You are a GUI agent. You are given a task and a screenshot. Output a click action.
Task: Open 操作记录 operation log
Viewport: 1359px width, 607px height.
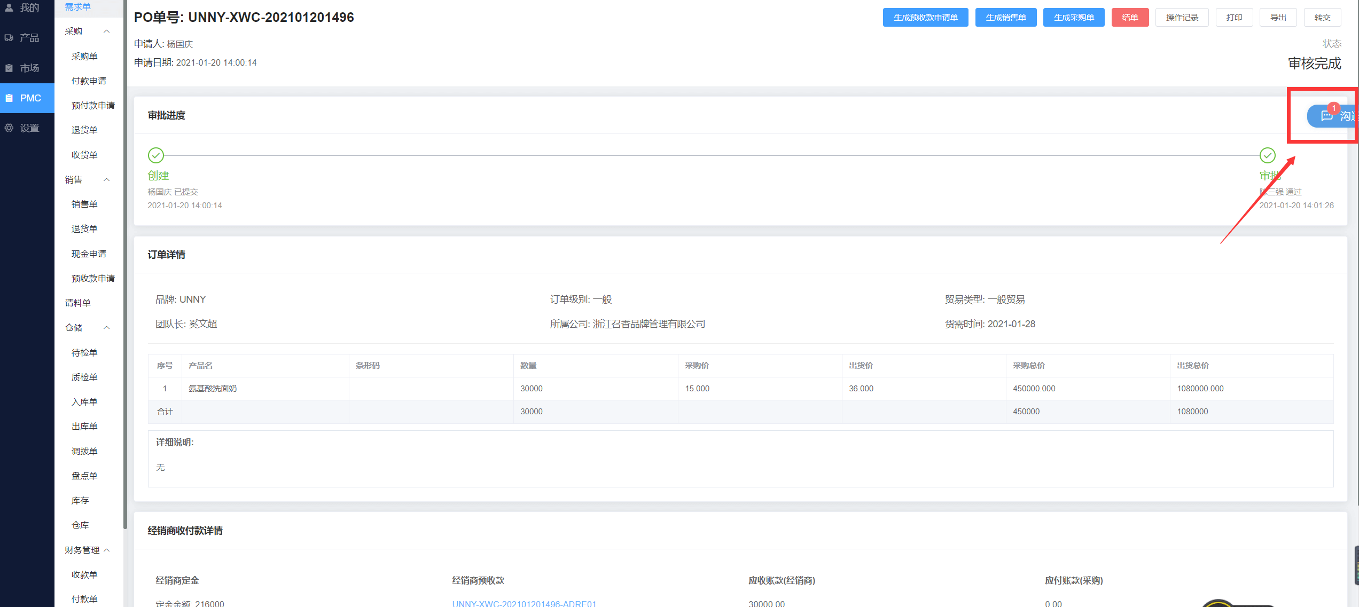(1182, 18)
